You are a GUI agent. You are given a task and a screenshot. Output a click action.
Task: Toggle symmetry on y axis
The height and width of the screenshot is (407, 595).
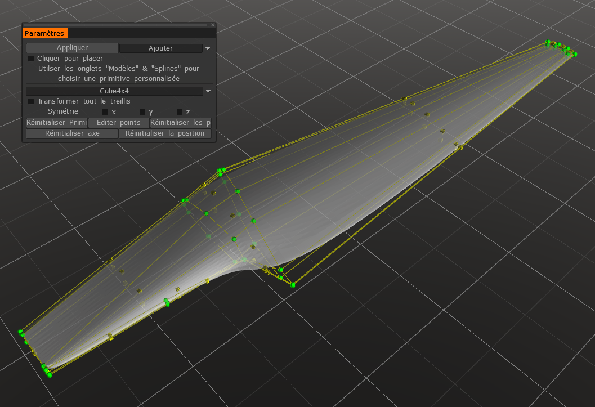pyautogui.click(x=142, y=112)
